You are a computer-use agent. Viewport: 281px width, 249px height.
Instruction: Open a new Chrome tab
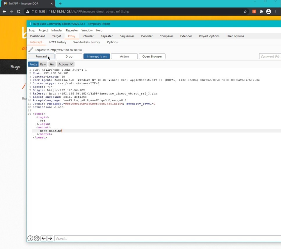[x=60, y=3]
